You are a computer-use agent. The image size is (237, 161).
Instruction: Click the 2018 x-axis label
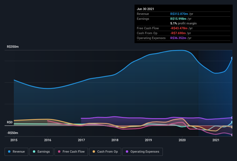115,140
